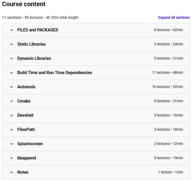192x182 pixels.
Task: Click the chevron icon beside Devshell
Action: click(x=12, y=115)
